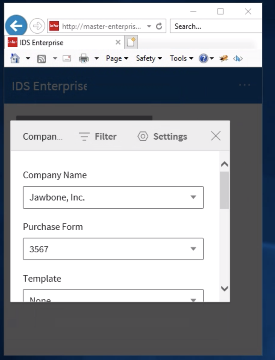Close the Company modal dialog
The width and height of the screenshot is (275, 360).
point(216,136)
